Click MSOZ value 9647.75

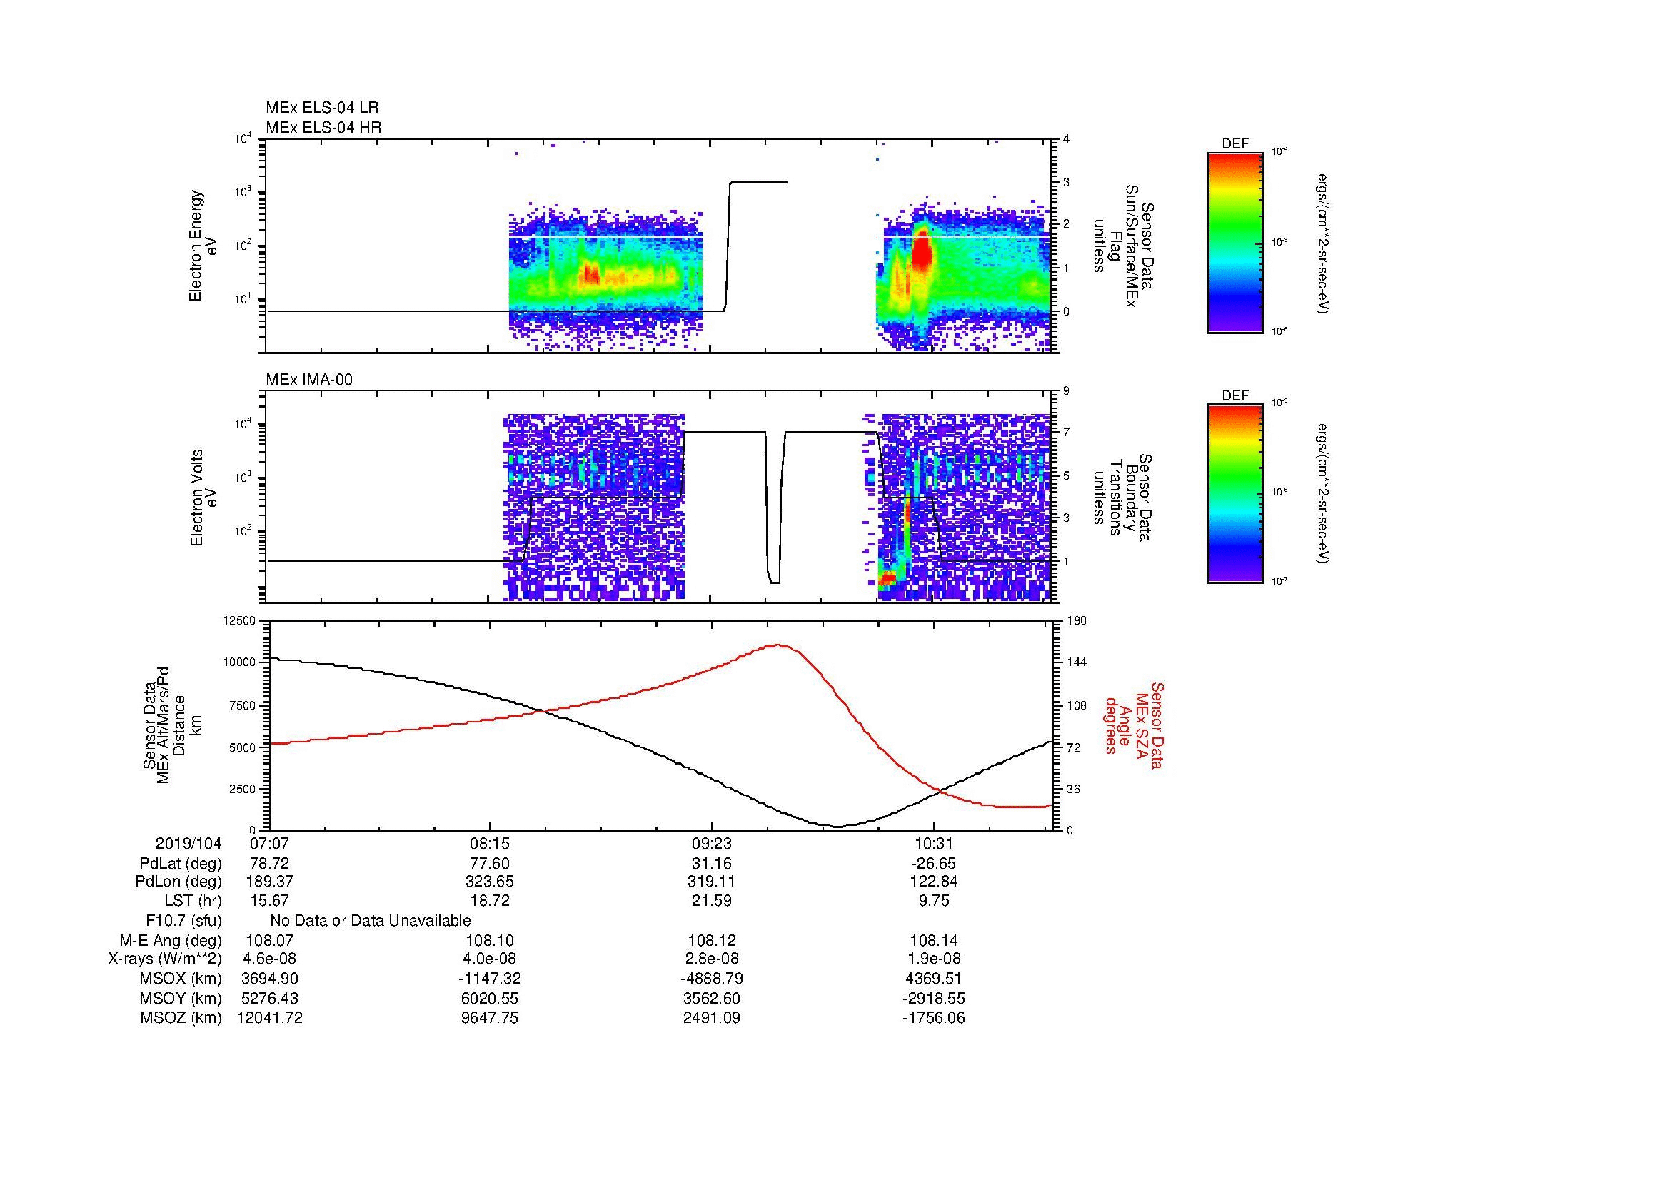click(x=490, y=1018)
